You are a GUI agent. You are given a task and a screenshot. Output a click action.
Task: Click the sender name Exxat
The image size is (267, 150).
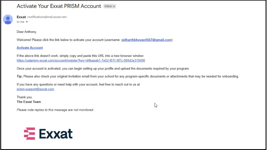click(21, 17)
